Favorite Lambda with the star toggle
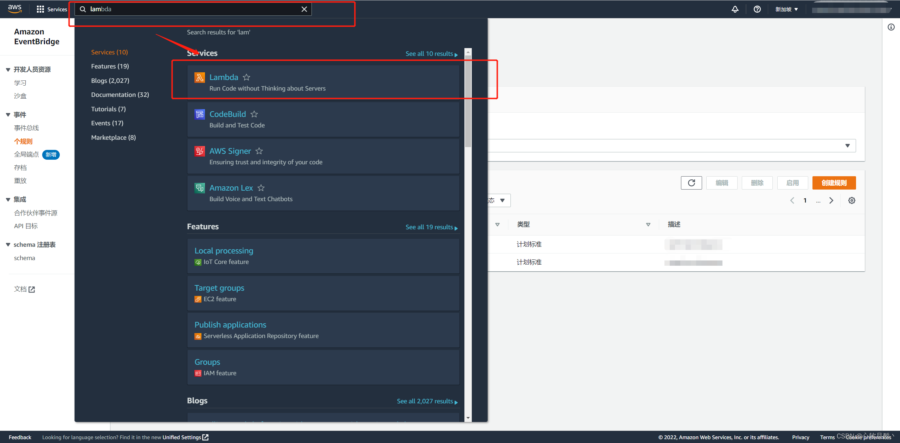 [x=246, y=77]
